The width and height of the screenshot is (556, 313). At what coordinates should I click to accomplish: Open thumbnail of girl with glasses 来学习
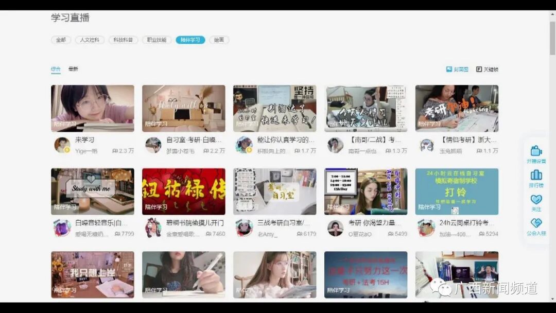[x=93, y=109]
